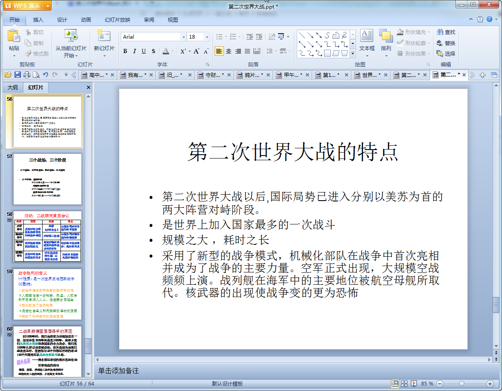Apply left text alignment

(219, 51)
